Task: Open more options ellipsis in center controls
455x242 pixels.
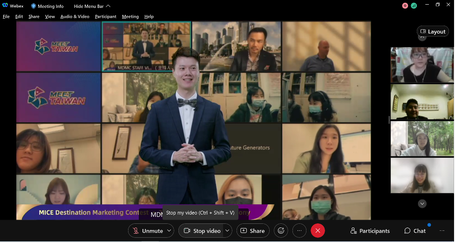Action: tap(299, 231)
